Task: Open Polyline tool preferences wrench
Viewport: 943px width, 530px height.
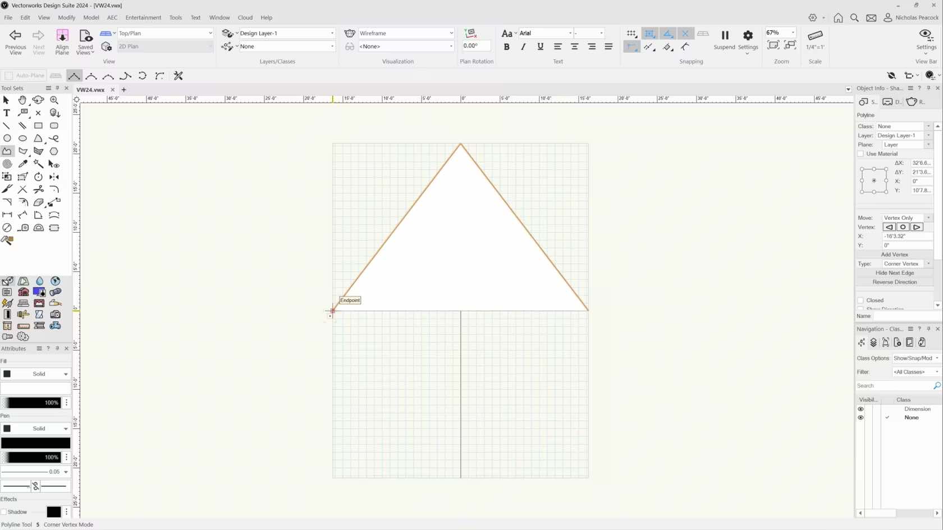Action: [x=178, y=76]
